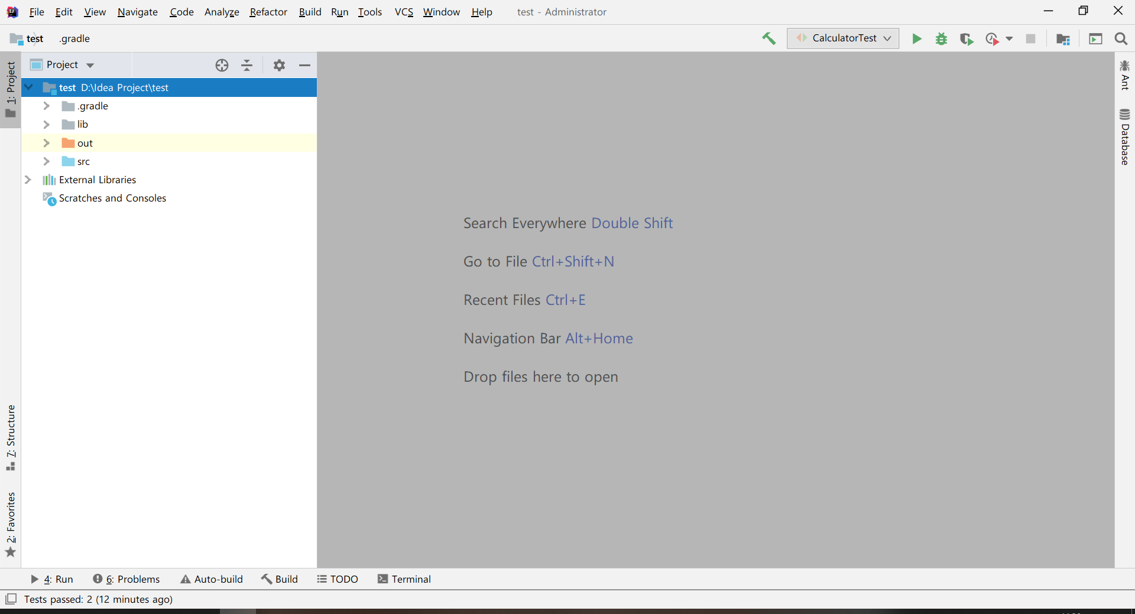Expand the src folder
This screenshot has height=614, width=1135.
click(x=46, y=161)
